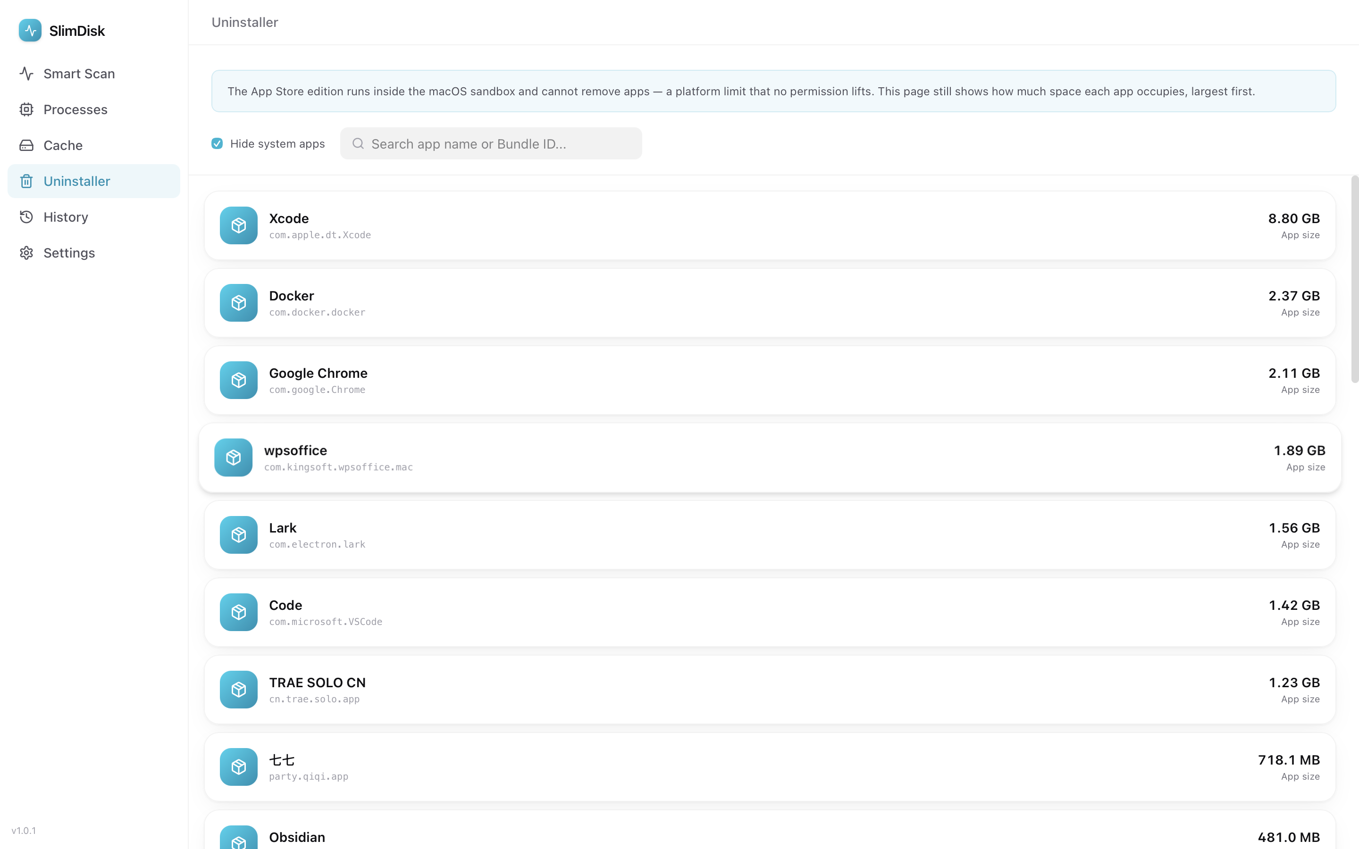The width and height of the screenshot is (1359, 849).
Task: Uncheck Hide system apps checkbox
Action: (217, 144)
